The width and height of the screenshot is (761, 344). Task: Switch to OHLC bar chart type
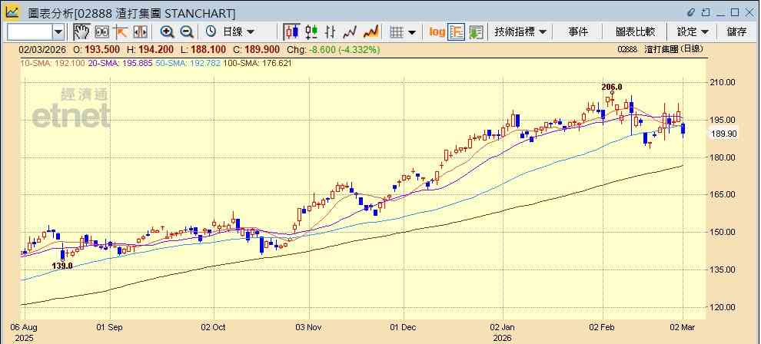[x=331, y=32]
